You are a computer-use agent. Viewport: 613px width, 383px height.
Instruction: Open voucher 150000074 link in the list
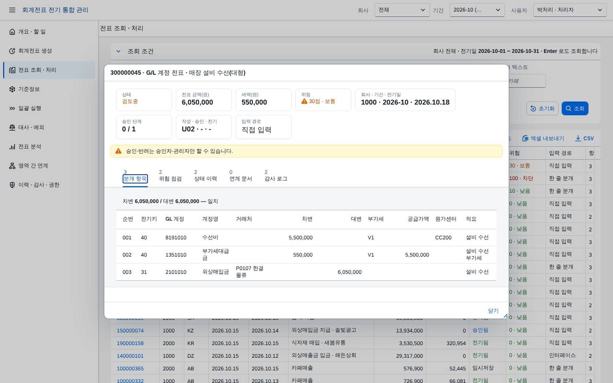(x=130, y=330)
